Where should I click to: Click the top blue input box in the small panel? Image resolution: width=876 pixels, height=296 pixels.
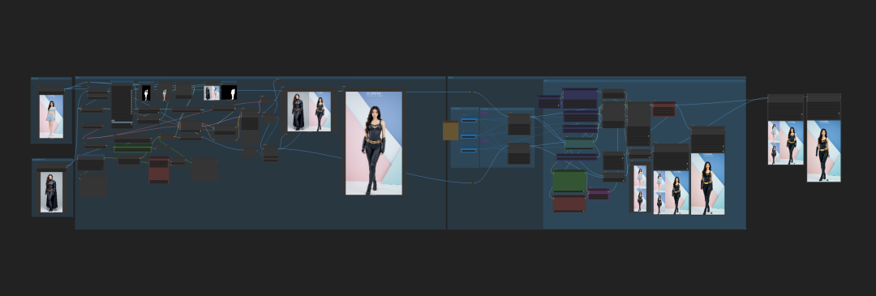click(469, 120)
